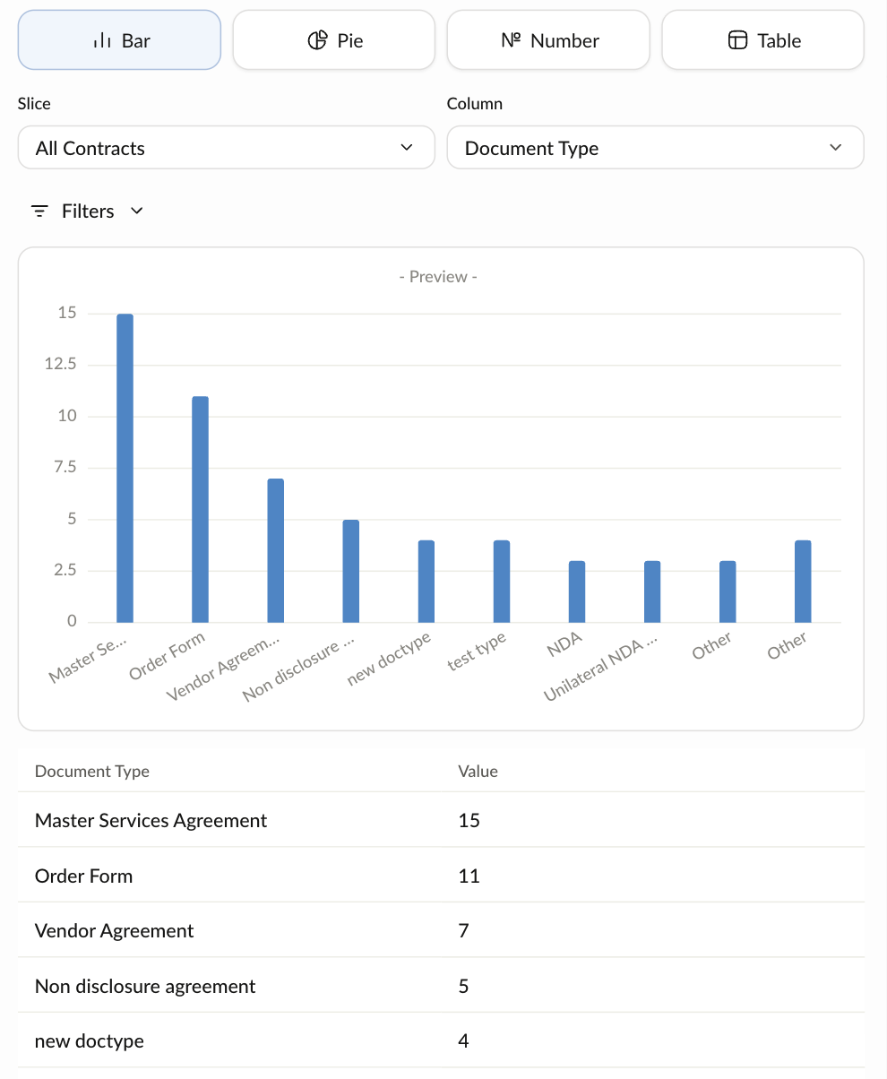
Task: Click the Order Form bar in chart
Action: click(x=200, y=509)
